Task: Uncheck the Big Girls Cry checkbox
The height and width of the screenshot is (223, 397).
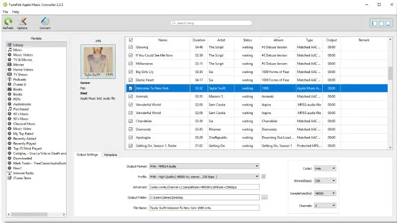Action: click(131, 72)
